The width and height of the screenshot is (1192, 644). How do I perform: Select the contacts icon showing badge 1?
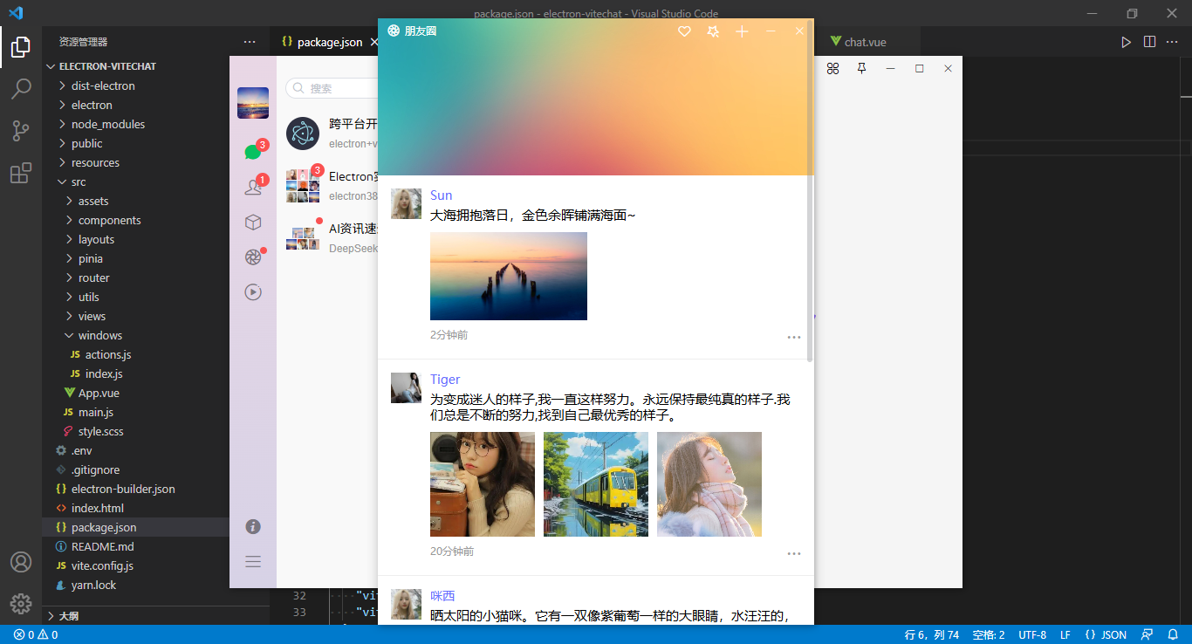point(251,184)
